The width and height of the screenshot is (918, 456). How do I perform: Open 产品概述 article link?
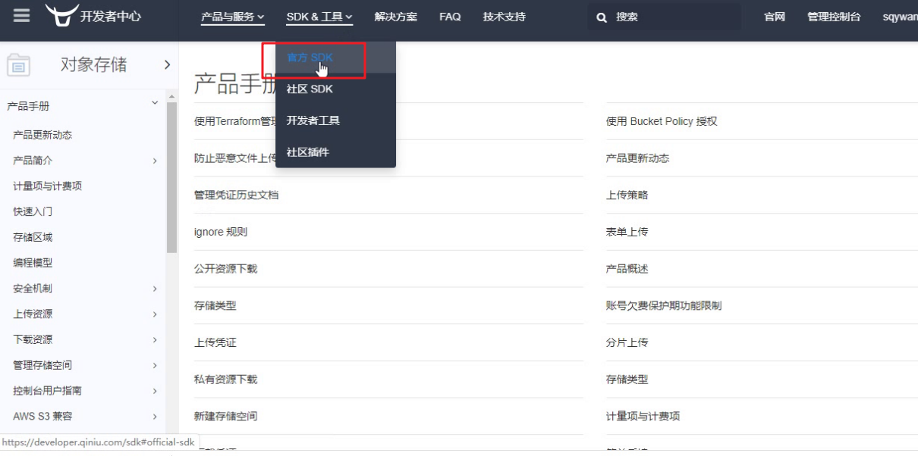(x=627, y=269)
